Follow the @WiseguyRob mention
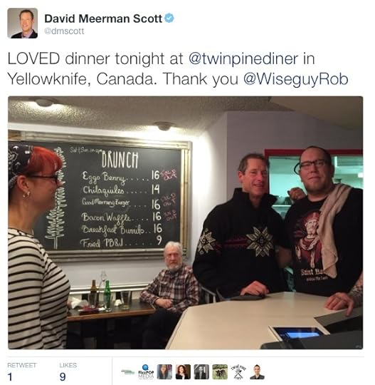 [295, 79]
